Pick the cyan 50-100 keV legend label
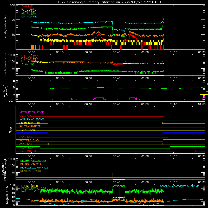 pos(29,16)
